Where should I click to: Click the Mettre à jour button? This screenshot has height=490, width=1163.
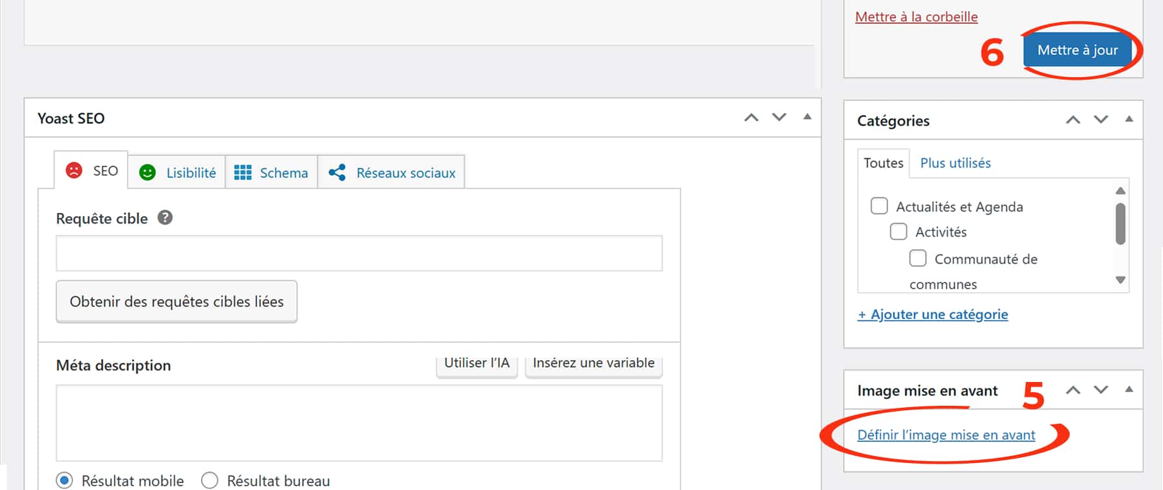[x=1077, y=50]
